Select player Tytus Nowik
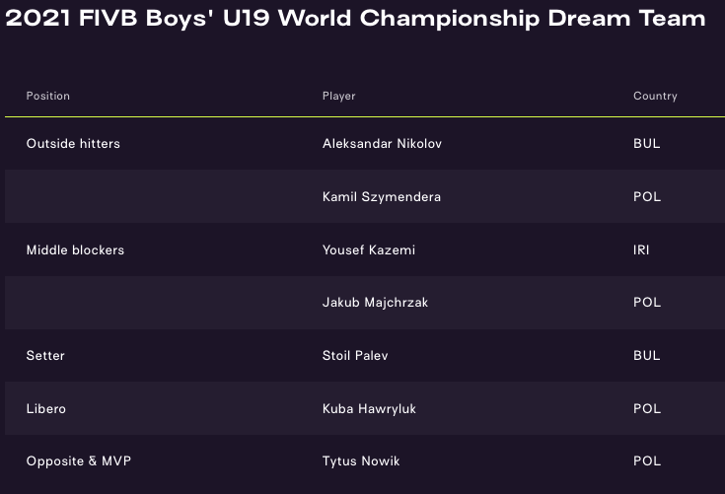This screenshot has width=725, height=494. click(361, 461)
